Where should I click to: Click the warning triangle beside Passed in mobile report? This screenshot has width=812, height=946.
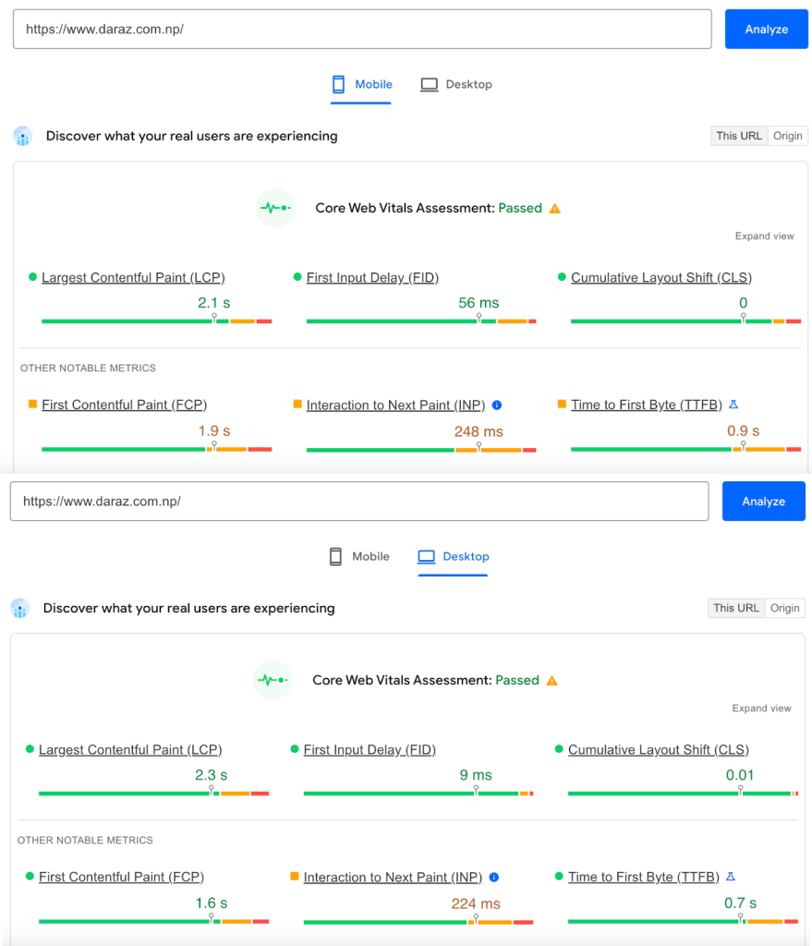[x=555, y=209]
